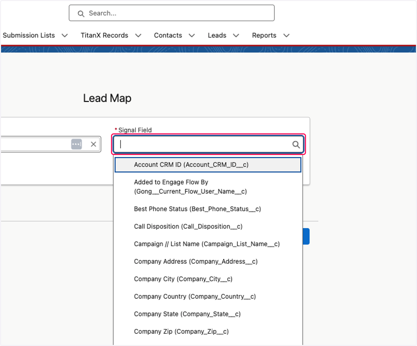
Task: Pick Best Phone Status option
Action: 208,209
